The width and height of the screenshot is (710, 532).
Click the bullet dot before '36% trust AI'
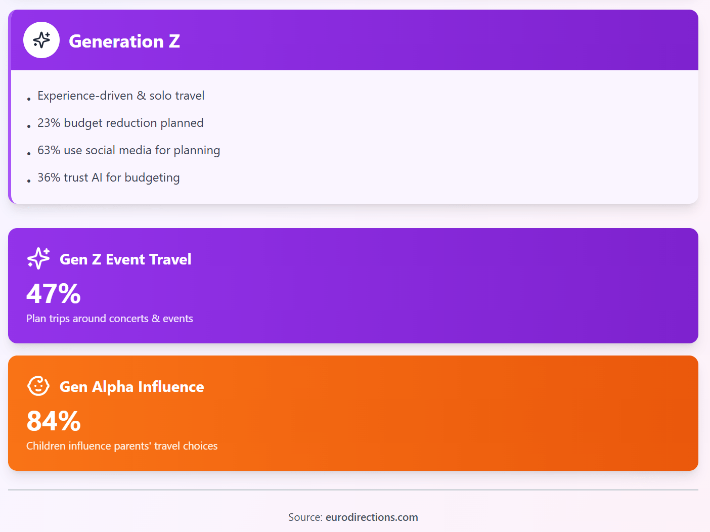click(x=29, y=181)
